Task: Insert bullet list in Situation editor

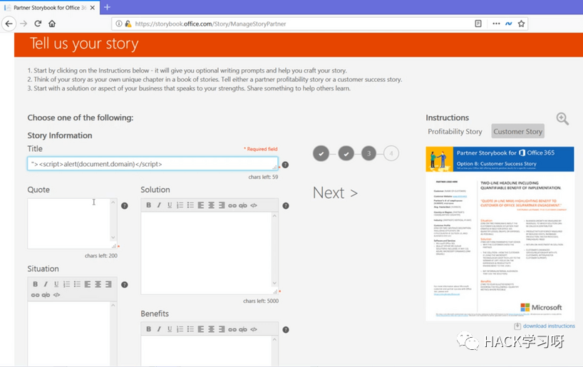Action: click(x=77, y=284)
